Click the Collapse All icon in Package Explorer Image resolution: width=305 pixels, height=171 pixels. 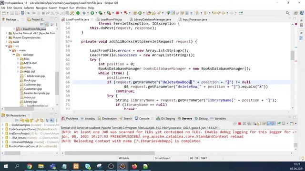[x=41, y=24]
